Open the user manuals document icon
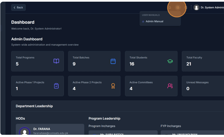 coord(178,8)
